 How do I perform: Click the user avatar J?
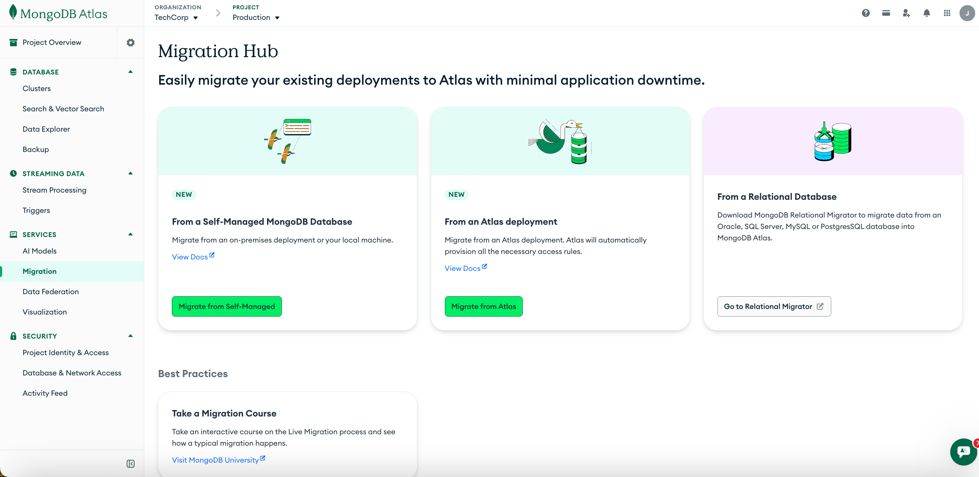point(967,13)
